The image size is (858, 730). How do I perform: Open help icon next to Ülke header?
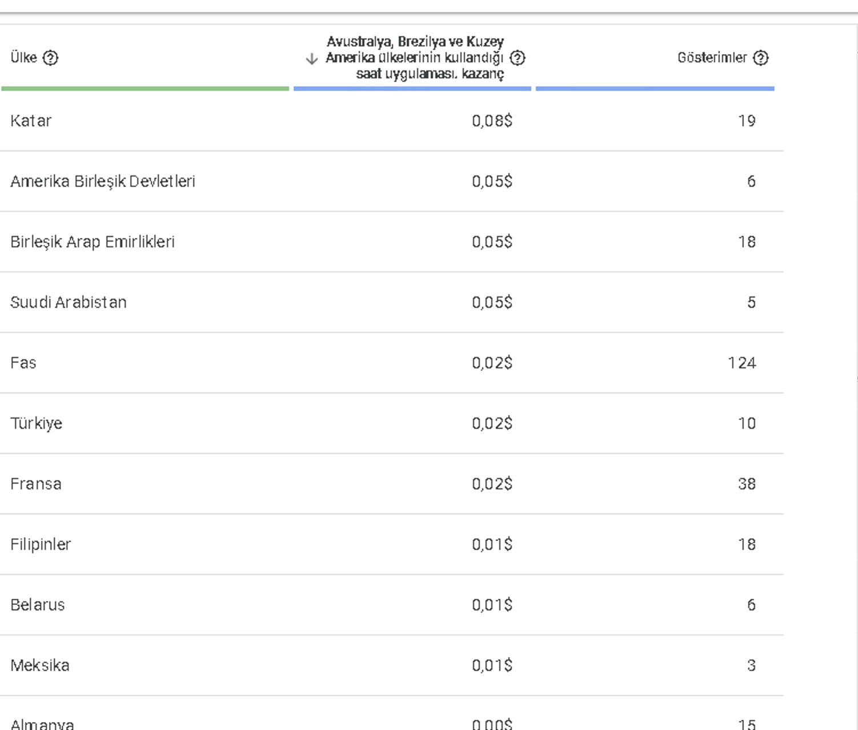[x=50, y=58]
